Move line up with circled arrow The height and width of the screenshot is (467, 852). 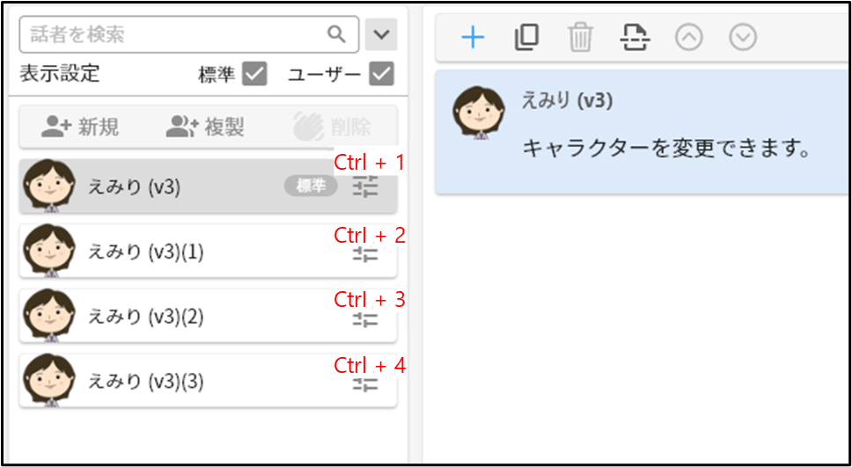pyautogui.click(x=689, y=38)
